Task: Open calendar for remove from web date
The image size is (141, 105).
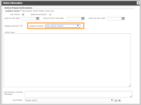Action: coord(83,19)
